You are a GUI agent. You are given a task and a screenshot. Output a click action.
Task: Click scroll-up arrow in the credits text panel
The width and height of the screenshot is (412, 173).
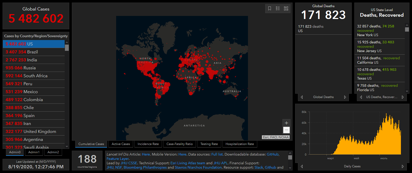click(290, 153)
